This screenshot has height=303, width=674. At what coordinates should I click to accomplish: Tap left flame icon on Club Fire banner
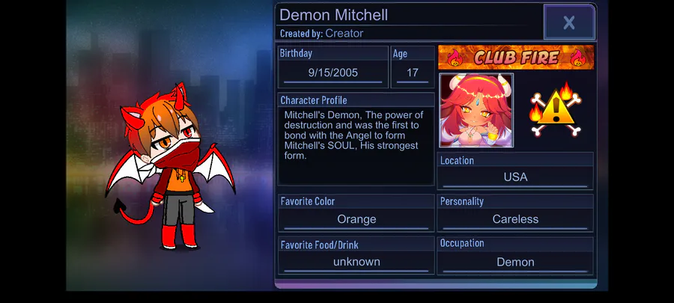454,58
